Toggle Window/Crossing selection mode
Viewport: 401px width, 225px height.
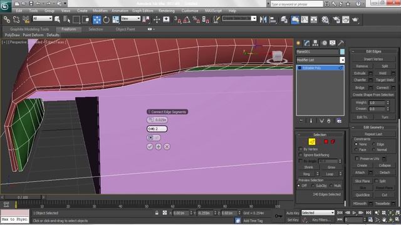[x=85, y=19]
